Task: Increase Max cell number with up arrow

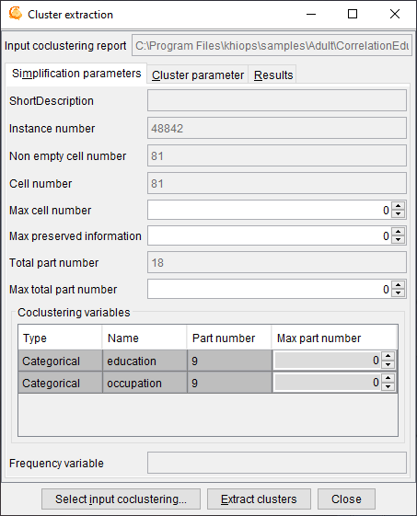Action: tap(399, 206)
